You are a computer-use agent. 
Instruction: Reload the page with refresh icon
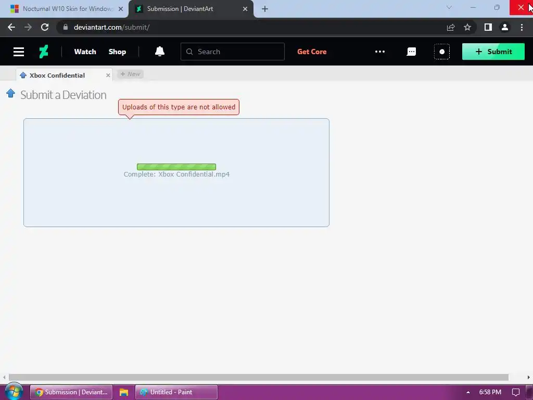point(45,27)
